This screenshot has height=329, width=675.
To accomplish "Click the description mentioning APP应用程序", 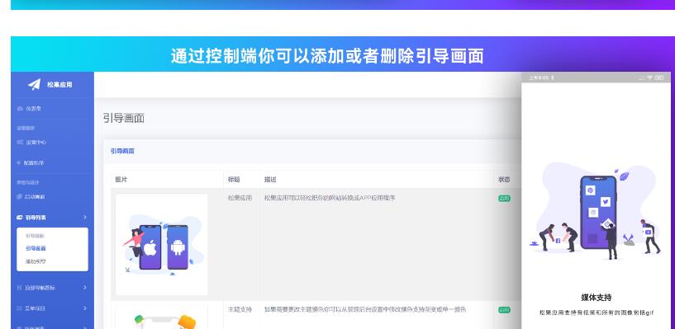I will click(x=330, y=198).
